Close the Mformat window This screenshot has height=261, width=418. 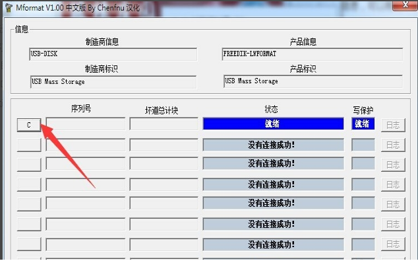pyautogui.click(x=405, y=5)
